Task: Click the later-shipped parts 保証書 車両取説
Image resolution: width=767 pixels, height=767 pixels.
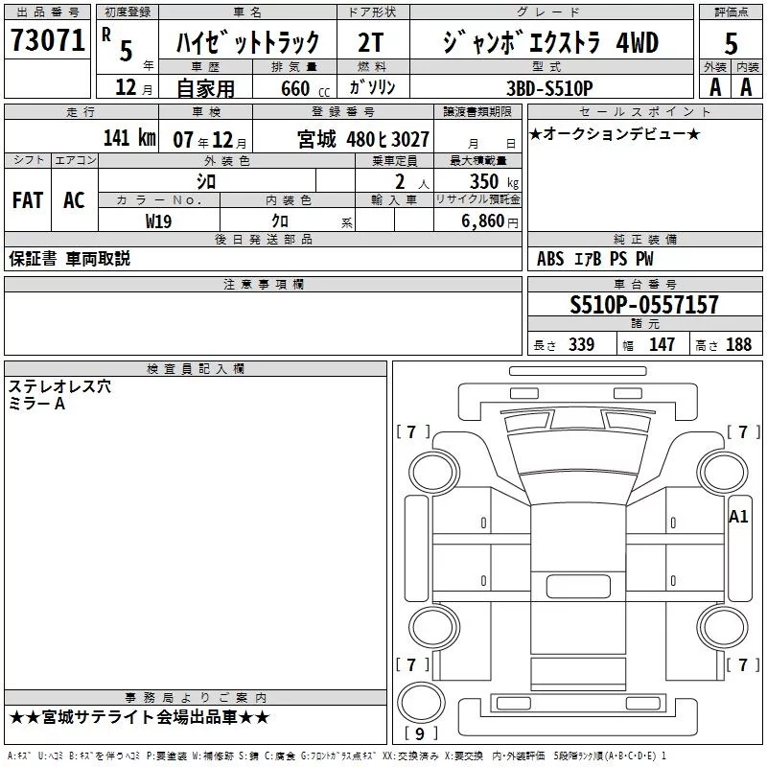Action: [69, 259]
